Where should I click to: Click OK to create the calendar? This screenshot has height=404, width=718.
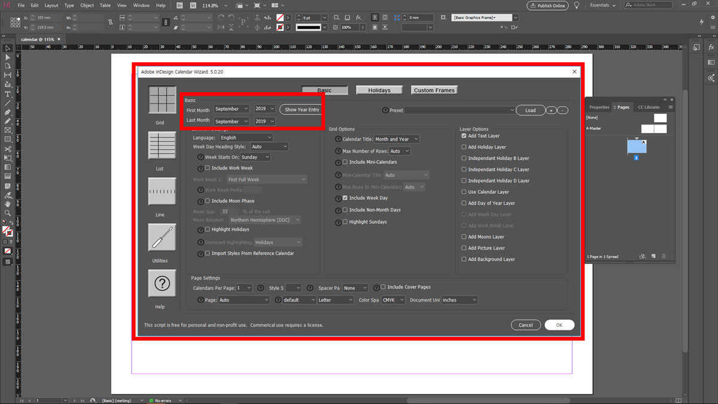coord(559,325)
